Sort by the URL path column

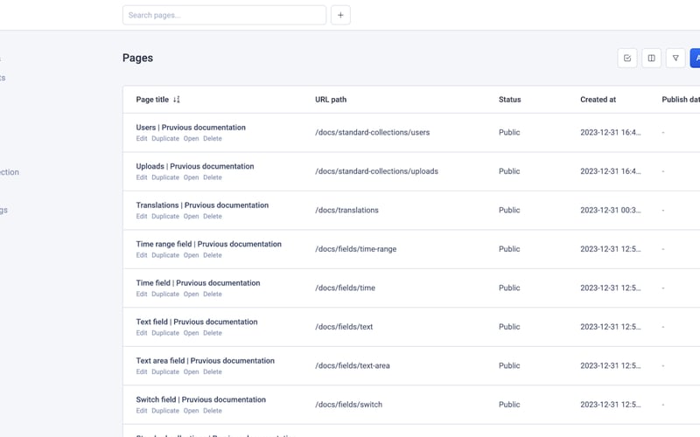point(331,100)
